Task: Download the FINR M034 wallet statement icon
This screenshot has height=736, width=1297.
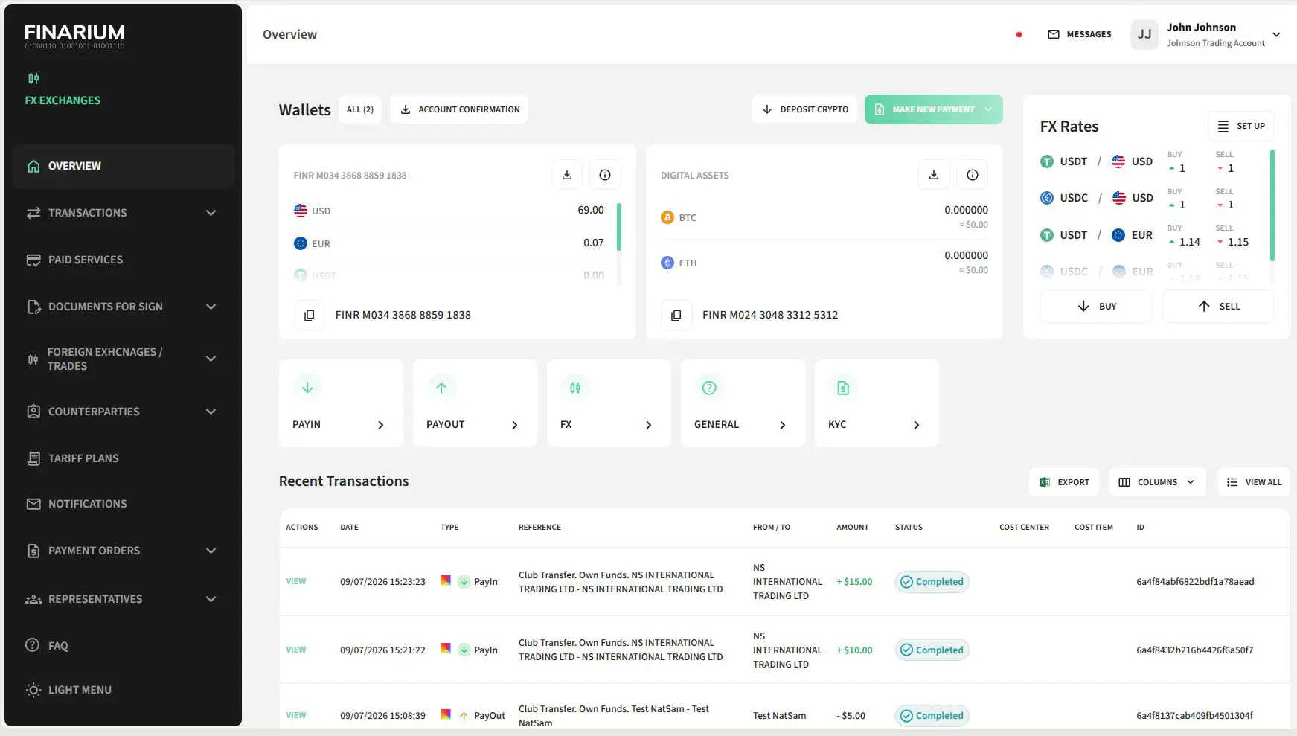Action: [x=567, y=175]
